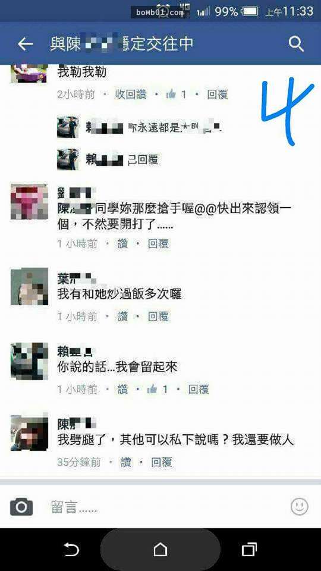Screen dimensions: 321x571
Task: Tap Android back navigation button
Action: 71,549
